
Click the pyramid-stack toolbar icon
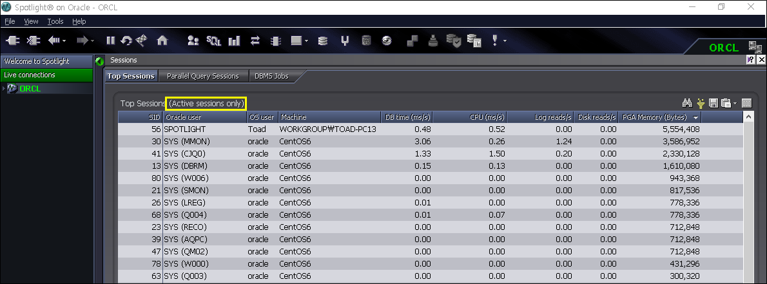click(x=433, y=41)
